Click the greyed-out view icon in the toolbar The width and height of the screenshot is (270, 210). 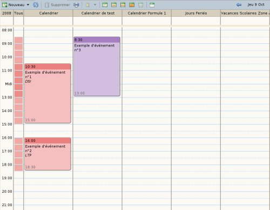point(141,5)
